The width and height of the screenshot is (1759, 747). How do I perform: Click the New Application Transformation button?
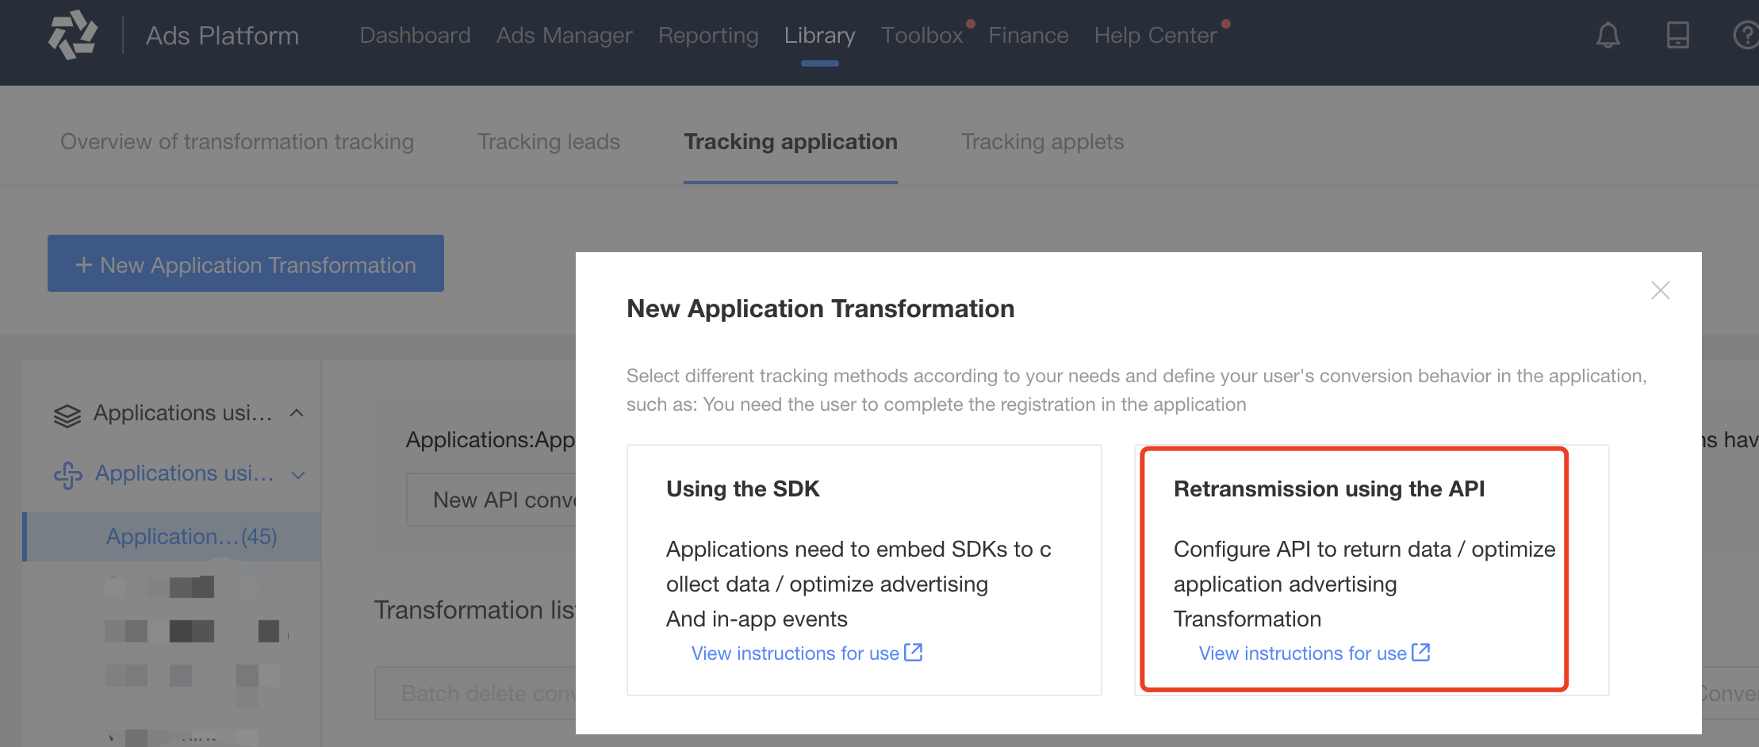246,263
